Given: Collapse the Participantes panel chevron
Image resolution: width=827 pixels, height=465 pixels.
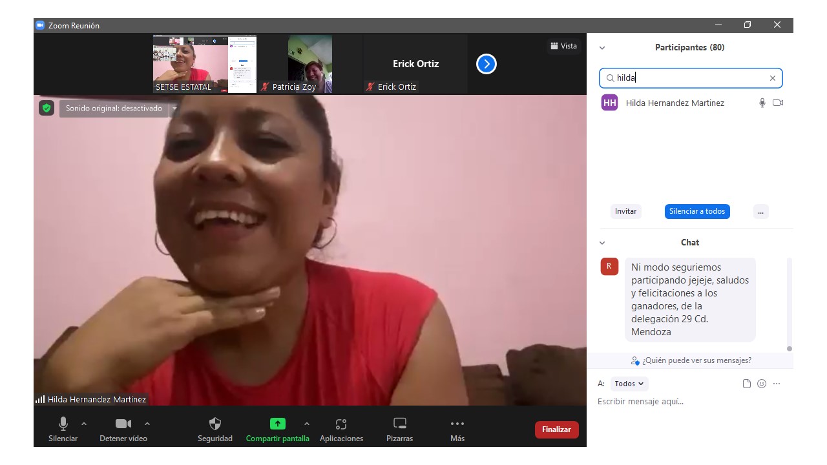Looking at the screenshot, I should click(x=602, y=48).
